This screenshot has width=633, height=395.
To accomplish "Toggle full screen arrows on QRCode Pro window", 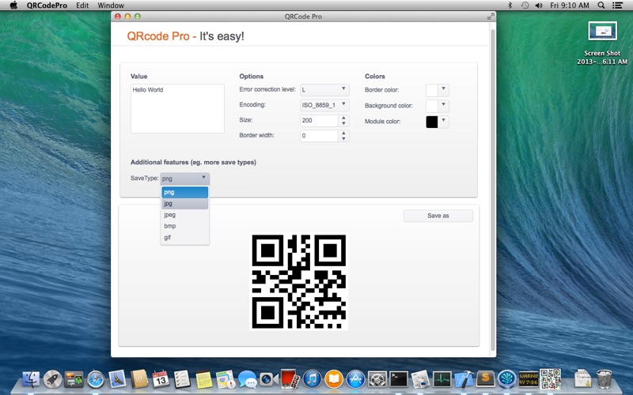I will (x=491, y=17).
